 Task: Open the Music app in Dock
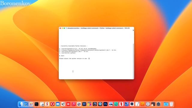point(73,104)
